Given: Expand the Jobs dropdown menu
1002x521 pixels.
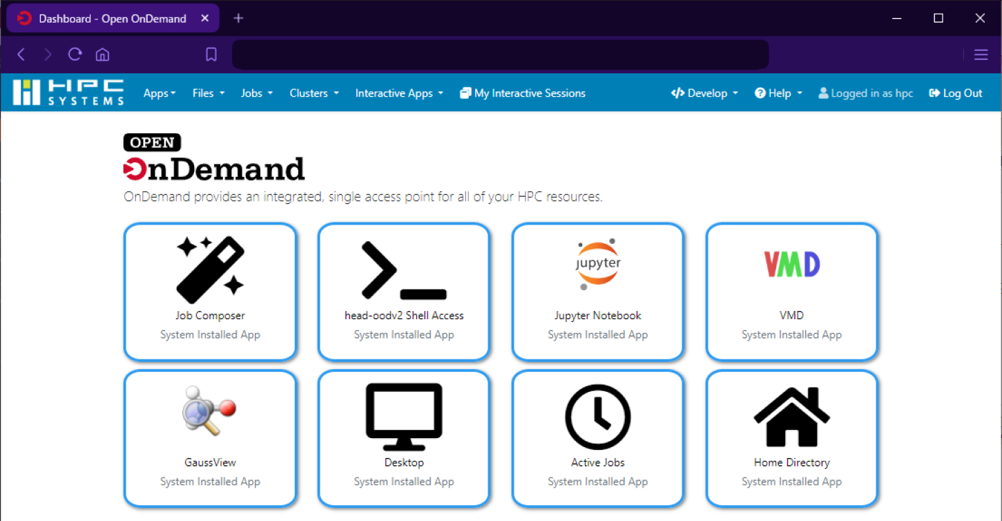Looking at the screenshot, I should pyautogui.click(x=257, y=93).
